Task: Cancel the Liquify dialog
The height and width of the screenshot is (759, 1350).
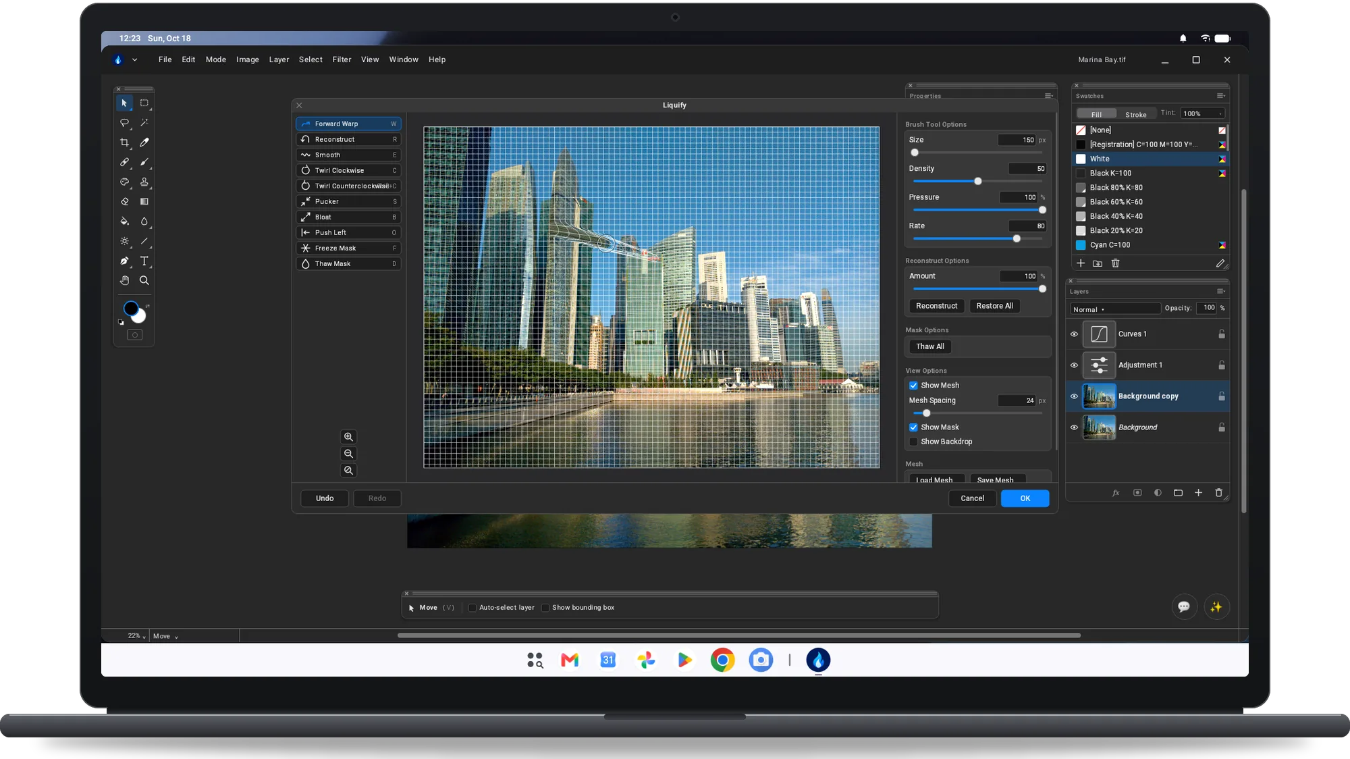Action: coord(972,498)
